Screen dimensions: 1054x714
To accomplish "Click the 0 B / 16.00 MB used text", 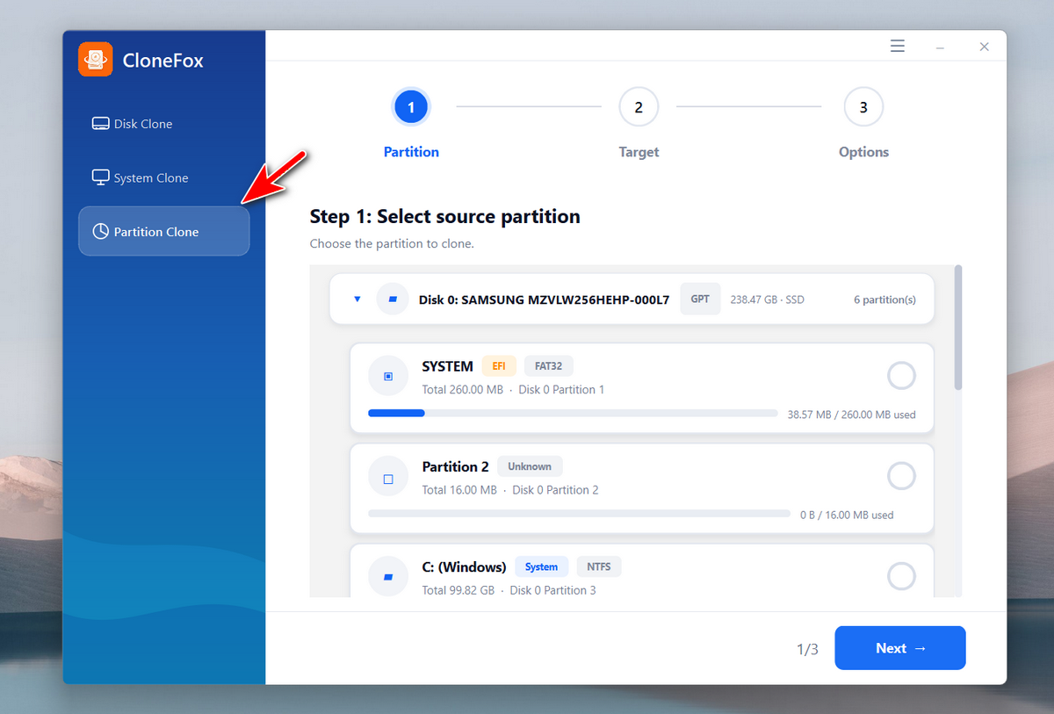I will (x=847, y=515).
